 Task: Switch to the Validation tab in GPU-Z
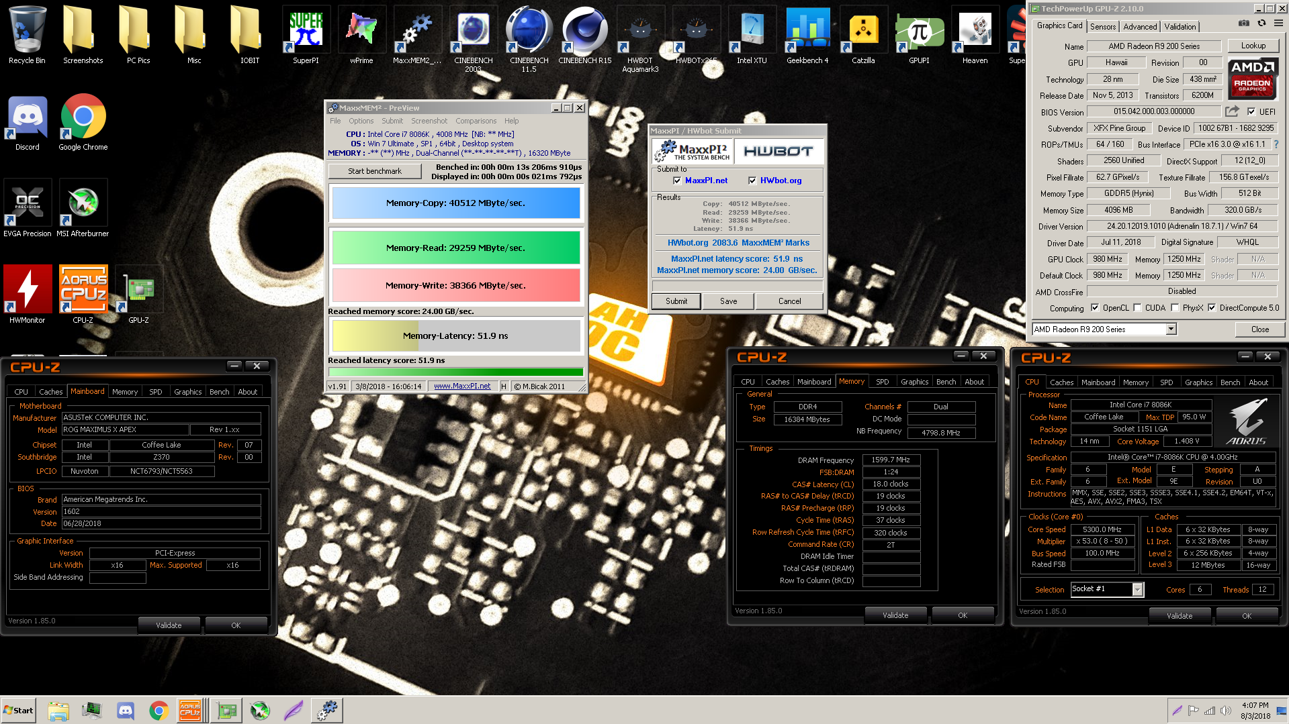coord(1180,27)
